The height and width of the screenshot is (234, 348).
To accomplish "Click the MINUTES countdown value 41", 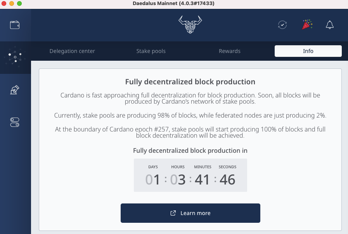I will 202,179.
